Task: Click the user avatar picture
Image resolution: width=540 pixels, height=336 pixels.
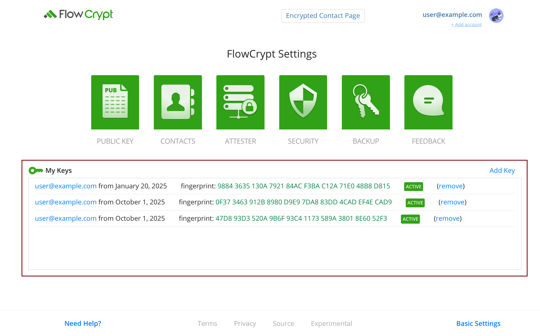Action: [x=496, y=16]
